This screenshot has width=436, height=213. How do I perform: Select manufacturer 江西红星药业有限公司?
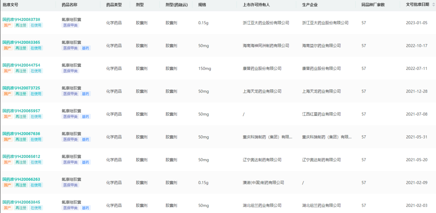tap(322, 114)
